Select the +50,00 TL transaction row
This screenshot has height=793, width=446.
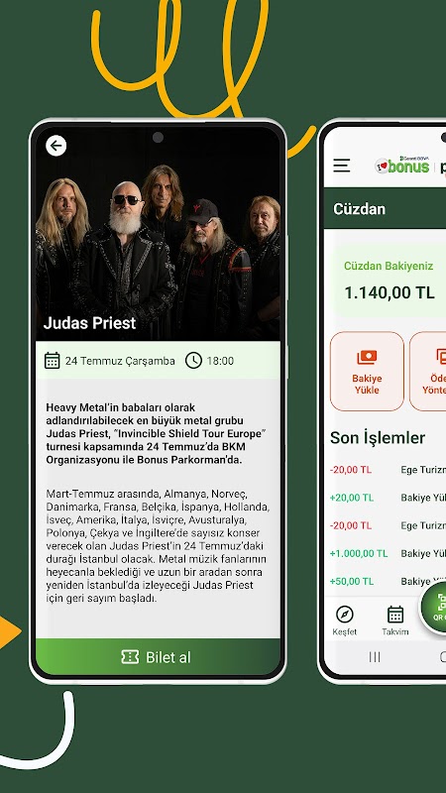coord(388,581)
